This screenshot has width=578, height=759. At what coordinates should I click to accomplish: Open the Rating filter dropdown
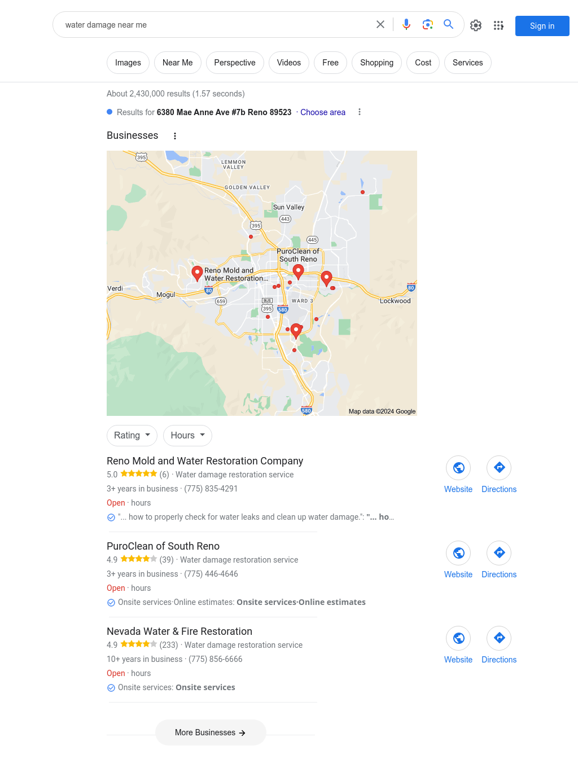click(x=132, y=436)
